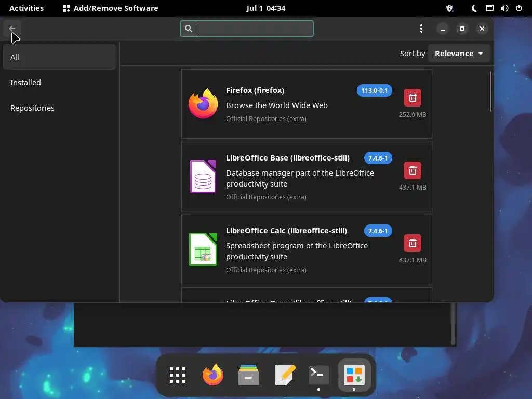Open the Add/Remove Software app menu
The width and height of the screenshot is (532, 399).
(111, 8)
